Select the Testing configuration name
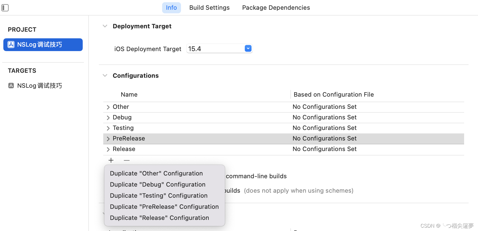The height and width of the screenshot is (231, 478). 123,128
